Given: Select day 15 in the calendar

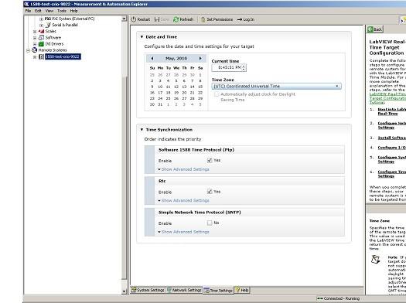Looking at the screenshot, I should pos(200,87).
